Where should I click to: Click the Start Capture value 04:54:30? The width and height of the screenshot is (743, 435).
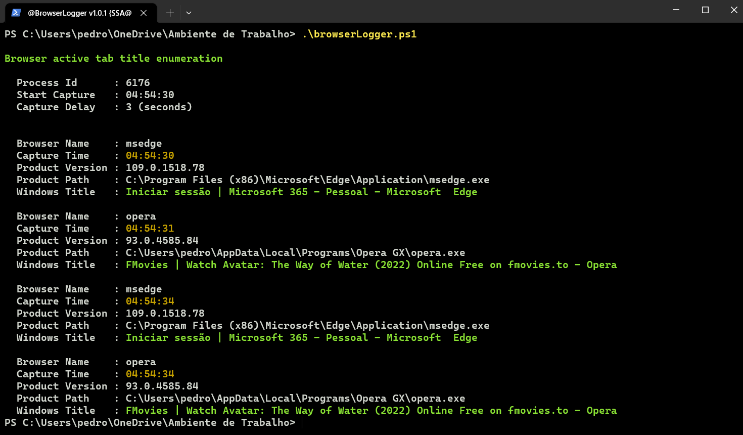pos(150,95)
